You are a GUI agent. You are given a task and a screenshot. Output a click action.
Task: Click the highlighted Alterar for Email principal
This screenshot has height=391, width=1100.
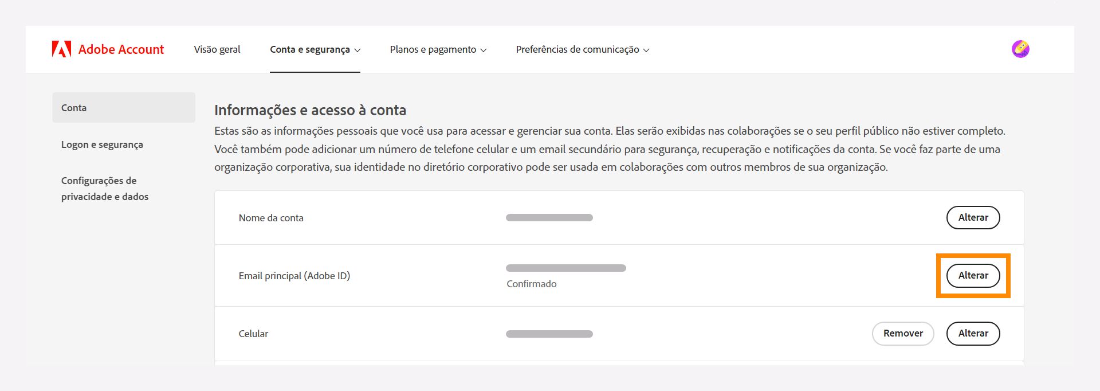click(x=973, y=275)
